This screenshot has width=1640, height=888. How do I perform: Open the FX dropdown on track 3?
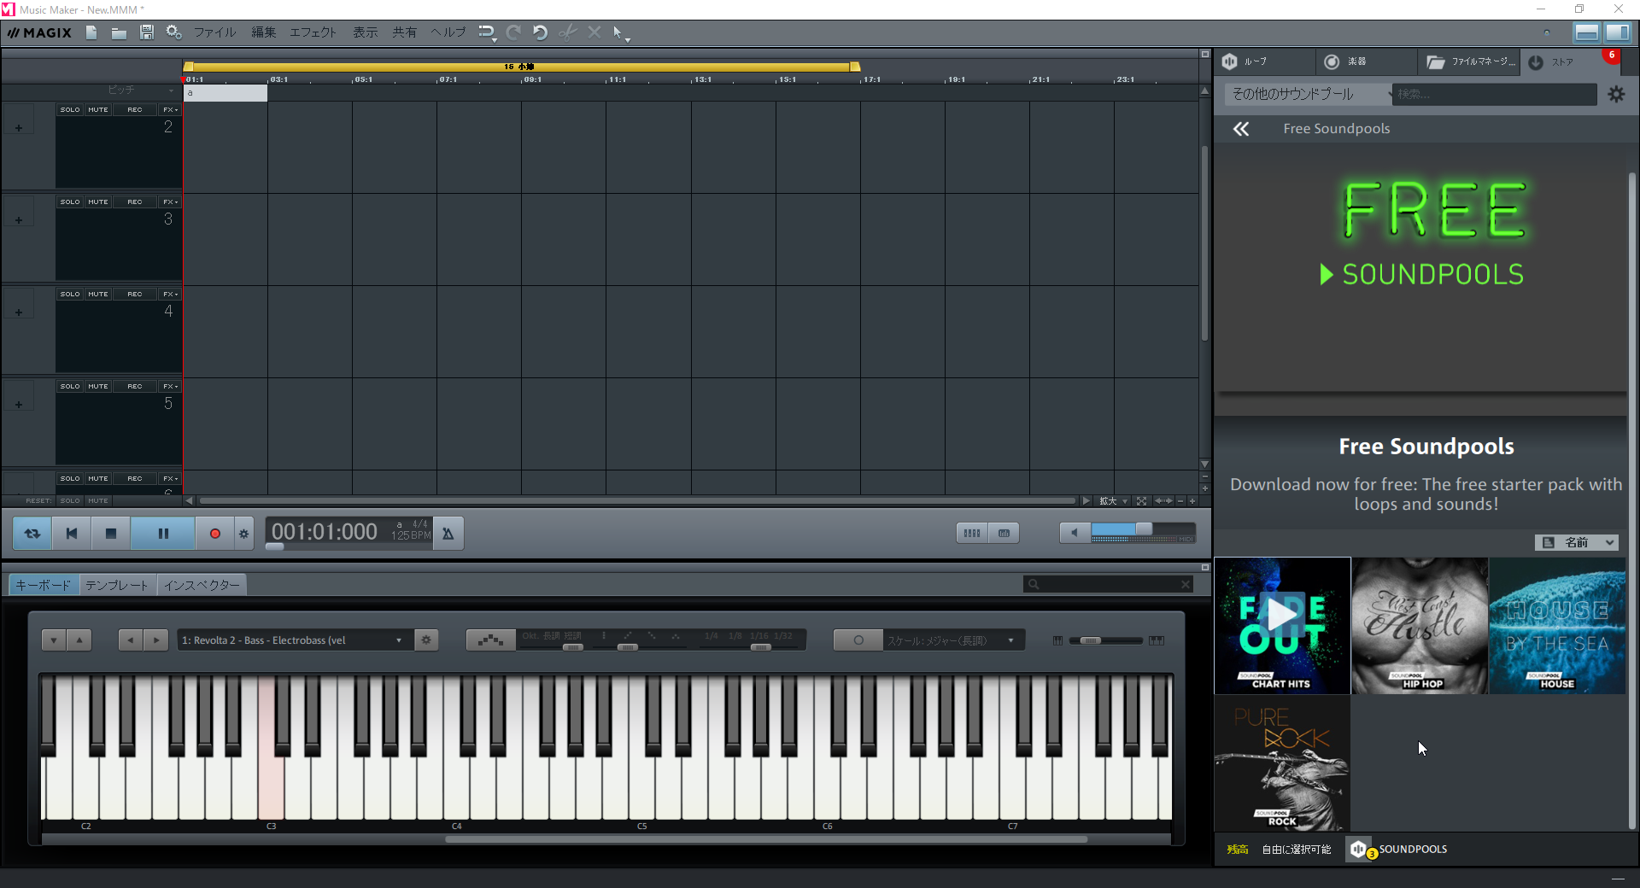(170, 202)
